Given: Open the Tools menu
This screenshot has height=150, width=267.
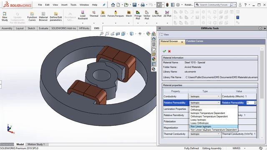Looking at the screenshot, I should [x=73, y=5].
